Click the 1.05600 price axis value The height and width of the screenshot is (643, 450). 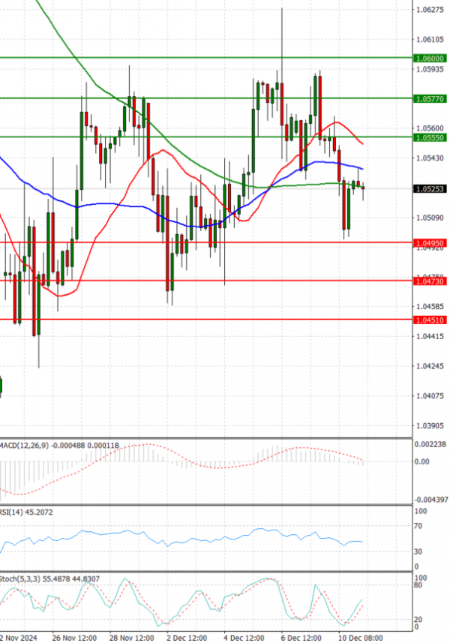pos(430,128)
